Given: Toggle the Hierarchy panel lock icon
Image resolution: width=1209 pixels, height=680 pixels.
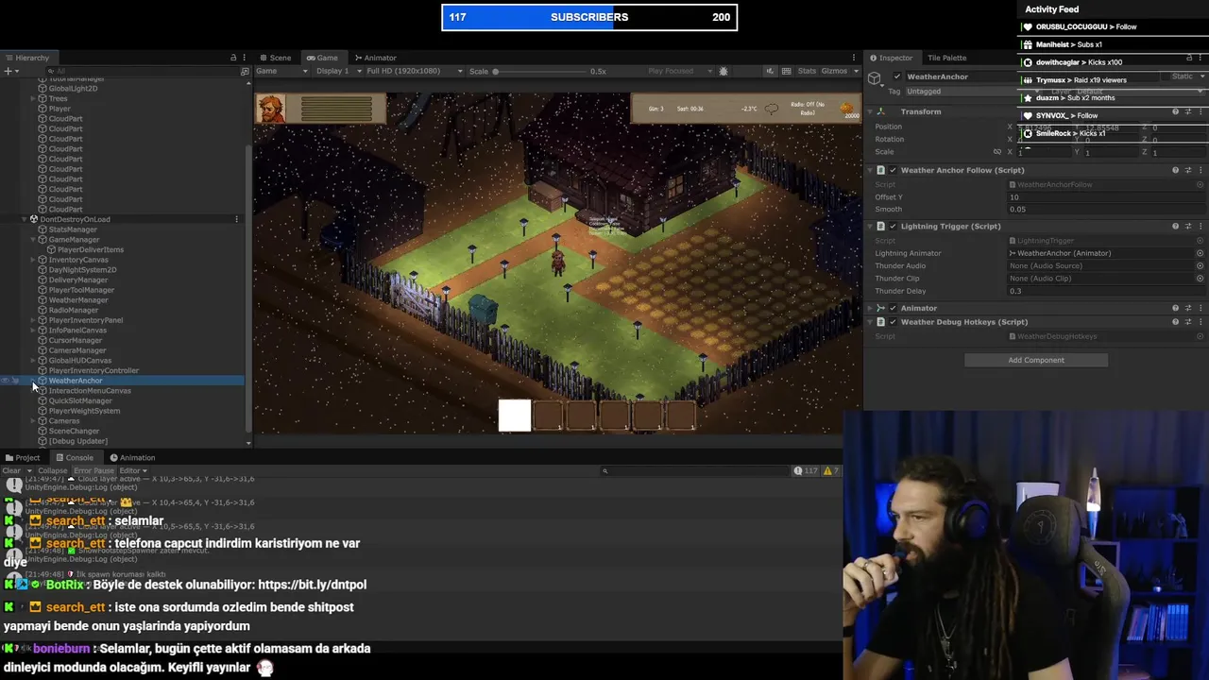Looking at the screenshot, I should point(233,58).
